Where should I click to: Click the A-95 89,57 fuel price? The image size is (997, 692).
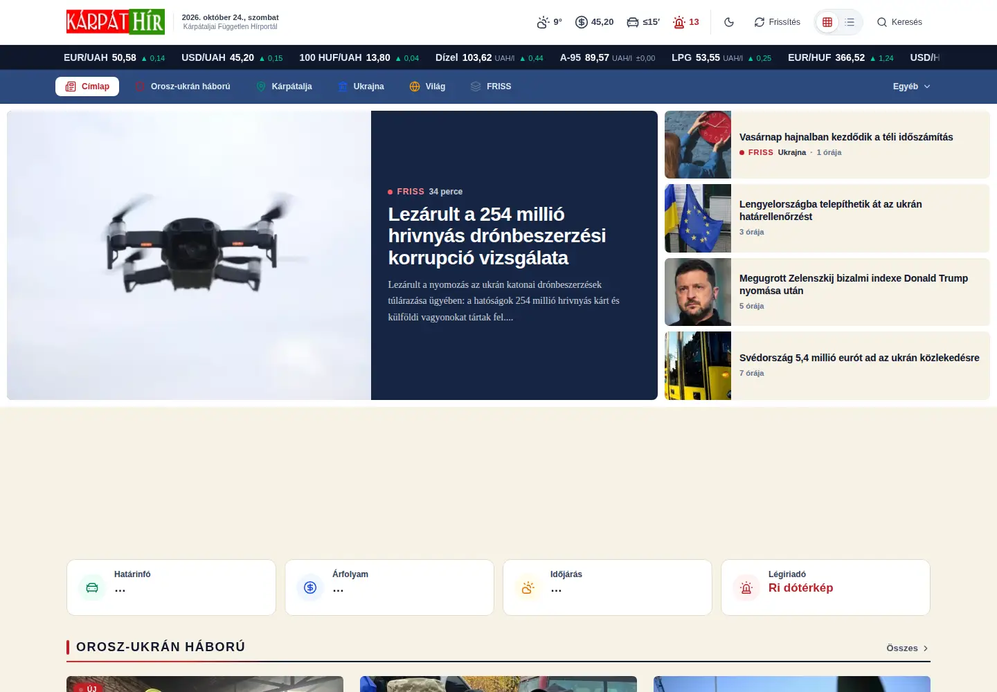coord(607,57)
